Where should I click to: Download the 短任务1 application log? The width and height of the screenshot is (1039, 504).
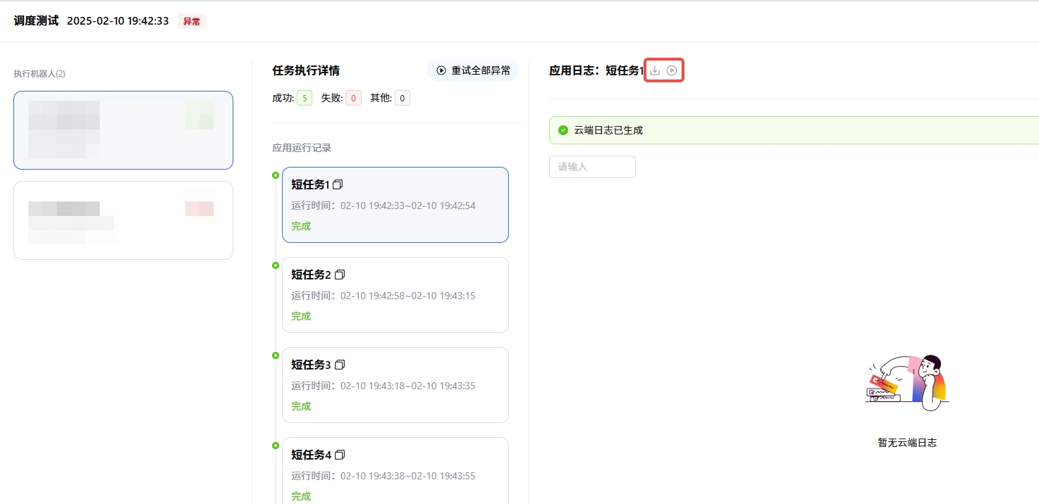pyautogui.click(x=655, y=70)
